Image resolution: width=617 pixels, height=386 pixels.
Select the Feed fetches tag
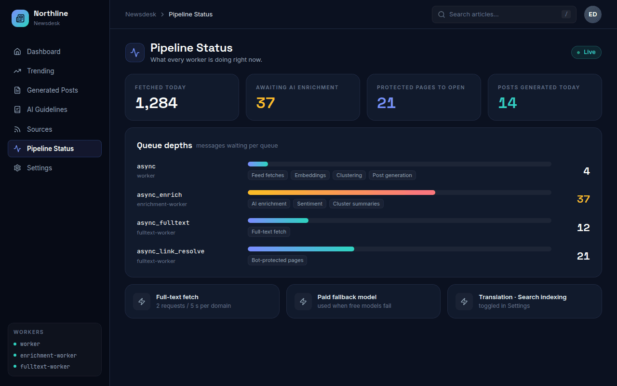click(268, 175)
